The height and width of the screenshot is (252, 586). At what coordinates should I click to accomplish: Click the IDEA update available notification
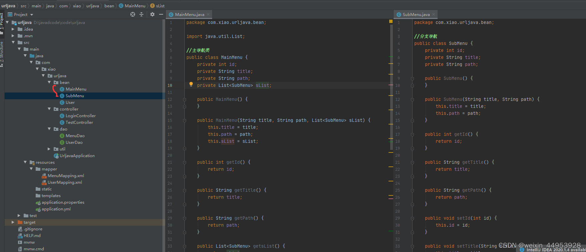coord(553,250)
